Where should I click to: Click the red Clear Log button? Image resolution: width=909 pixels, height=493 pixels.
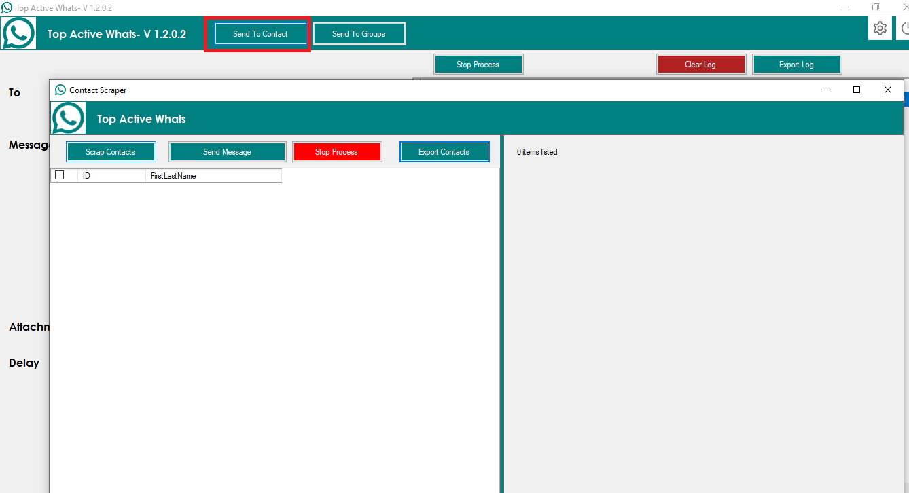coord(700,65)
